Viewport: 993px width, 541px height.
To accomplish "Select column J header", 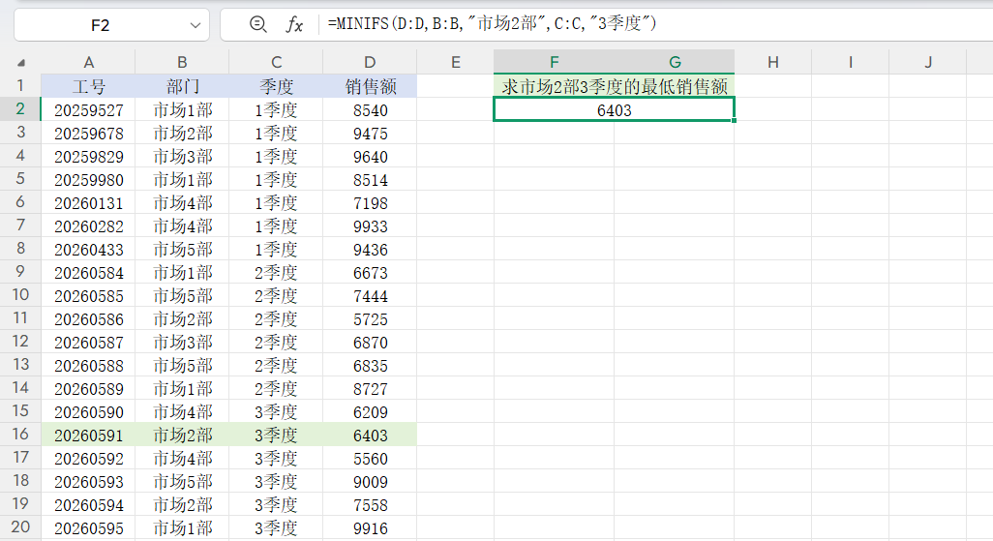I will tap(927, 63).
